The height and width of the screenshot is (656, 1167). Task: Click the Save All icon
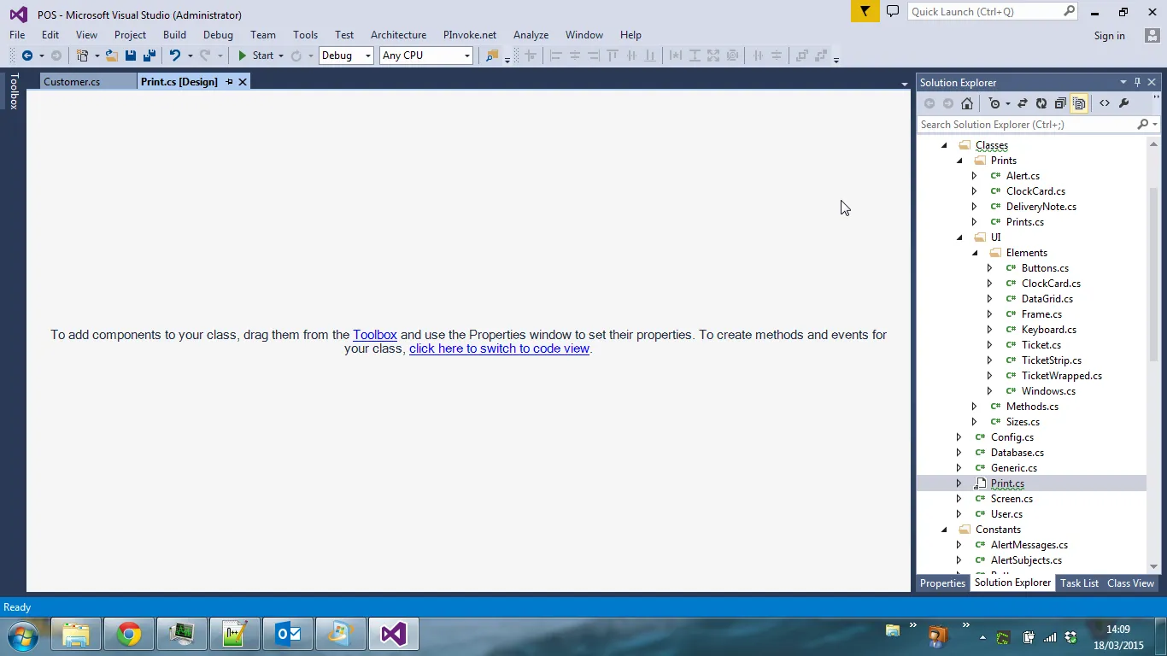pos(149,56)
